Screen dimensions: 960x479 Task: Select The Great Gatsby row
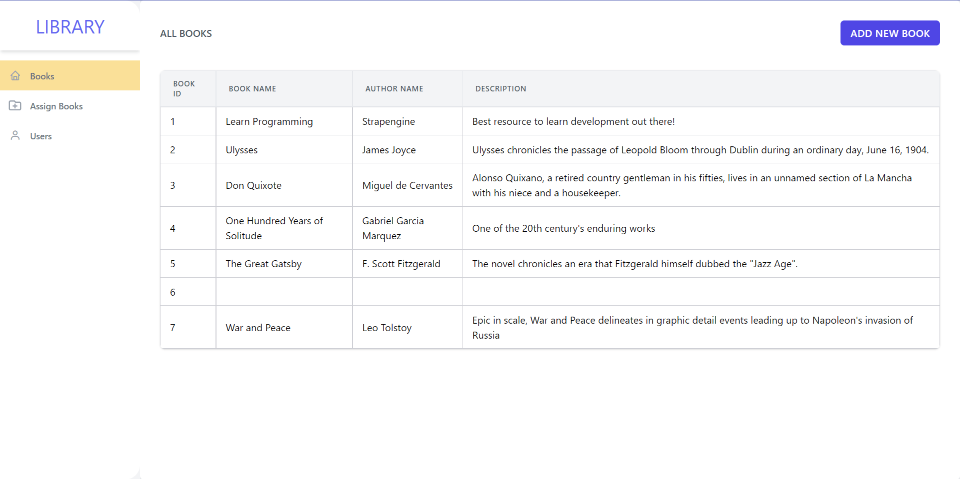[x=263, y=264]
